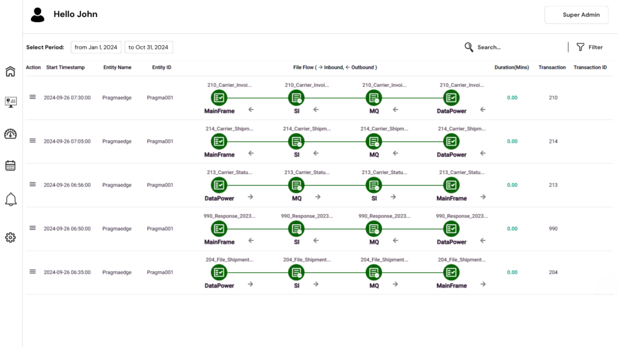Expand the action menu for transaction 210
Screen dimensions: 618x347
(x=33, y=97)
